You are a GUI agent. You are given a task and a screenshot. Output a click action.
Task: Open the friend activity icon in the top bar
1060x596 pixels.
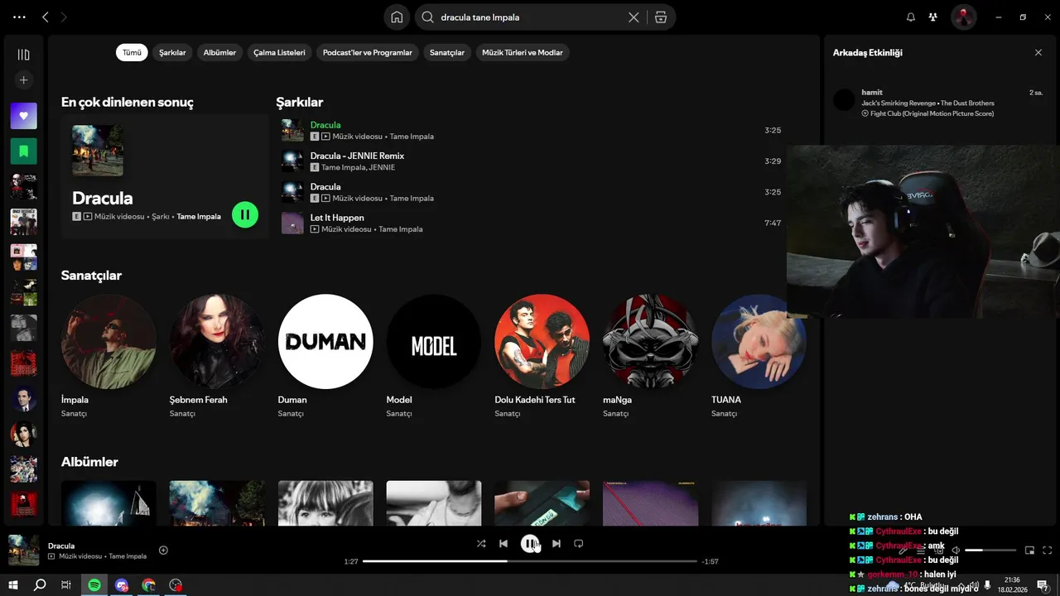tap(933, 17)
